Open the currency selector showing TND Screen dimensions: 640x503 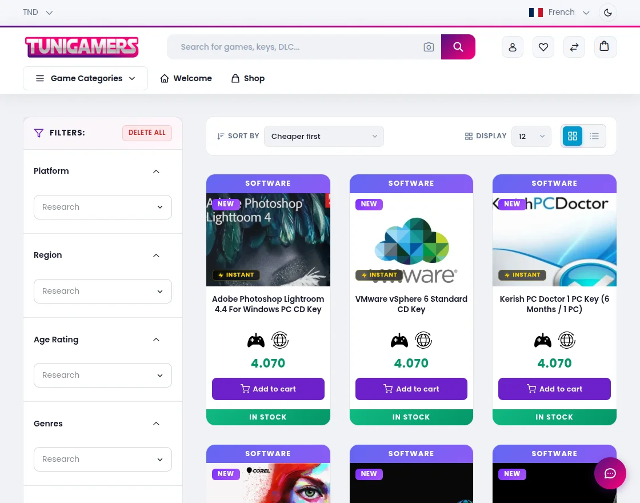coord(37,12)
